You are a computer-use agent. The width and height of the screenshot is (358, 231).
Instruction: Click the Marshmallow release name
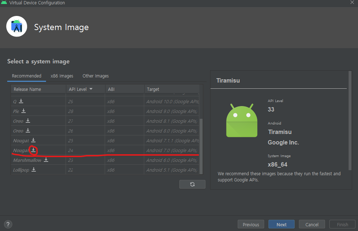tap(27, 160)
